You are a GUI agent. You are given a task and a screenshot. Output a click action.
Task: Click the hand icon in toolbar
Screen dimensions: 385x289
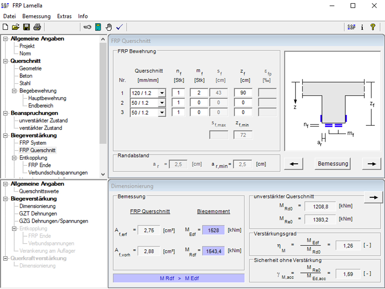tap(109, 27)
